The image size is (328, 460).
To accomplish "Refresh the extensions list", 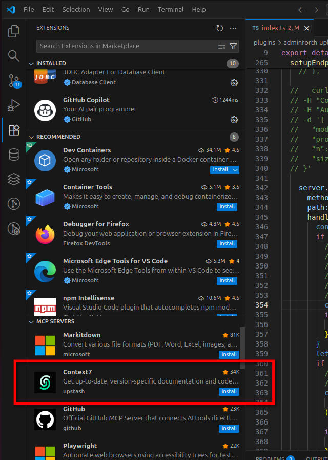I will 220,28.
